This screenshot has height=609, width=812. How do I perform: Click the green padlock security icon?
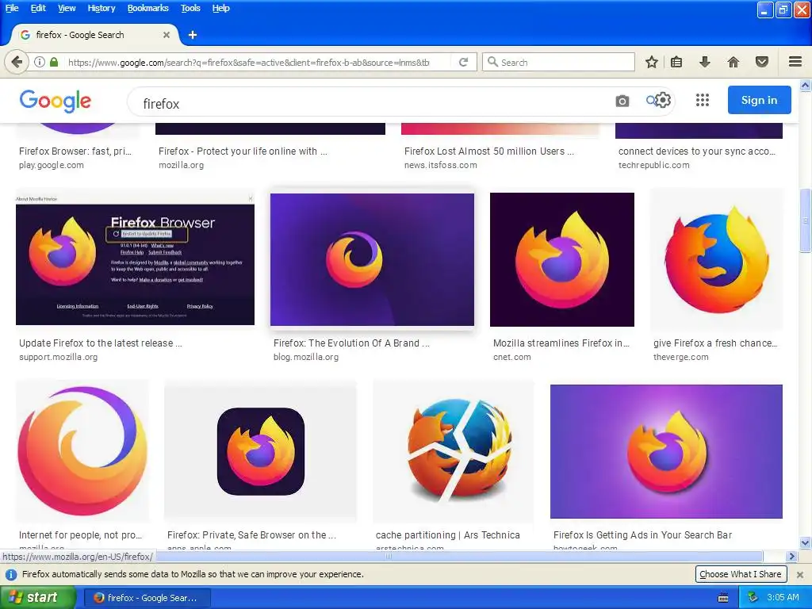(x=54, y=62)
